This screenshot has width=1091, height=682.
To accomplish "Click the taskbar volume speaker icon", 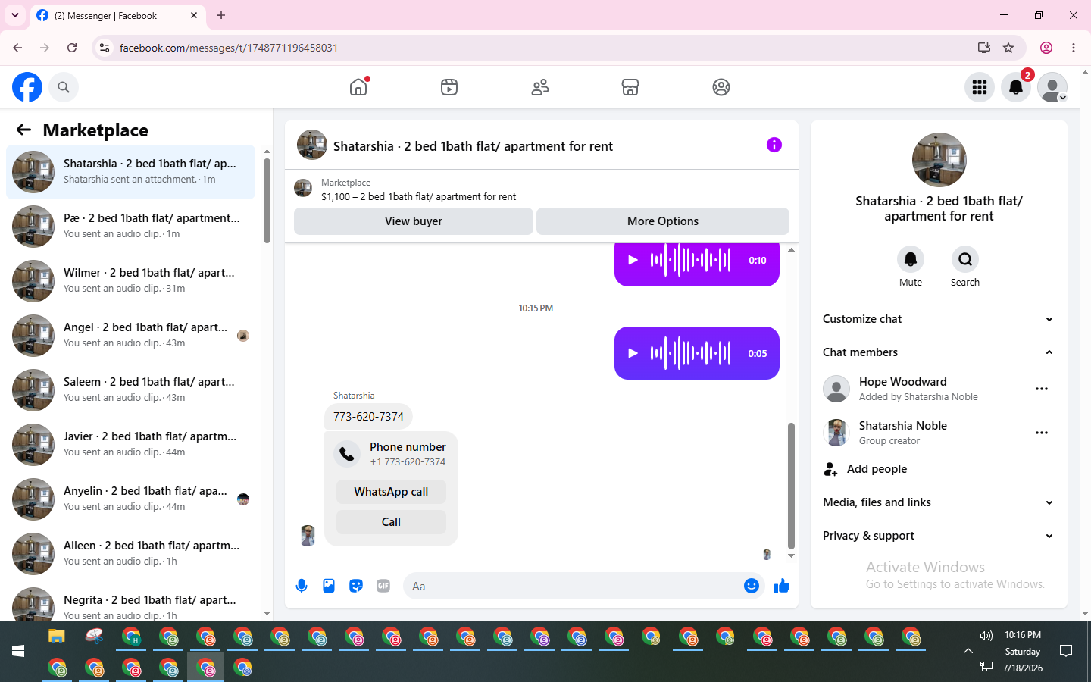I will point(986,636).
